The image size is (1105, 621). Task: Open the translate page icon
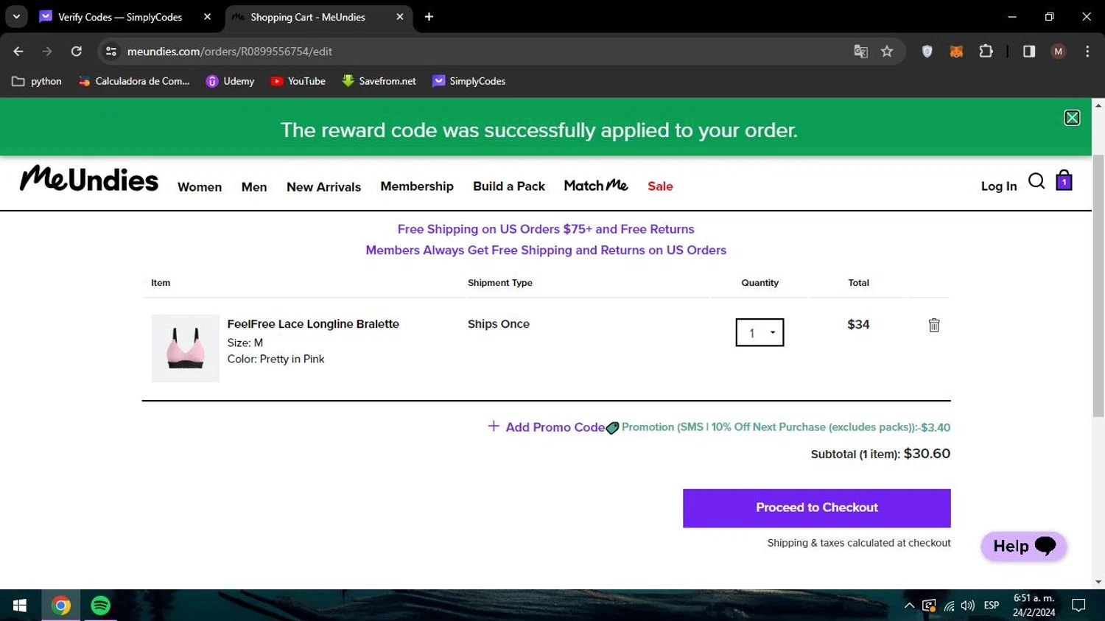(860, 51)
